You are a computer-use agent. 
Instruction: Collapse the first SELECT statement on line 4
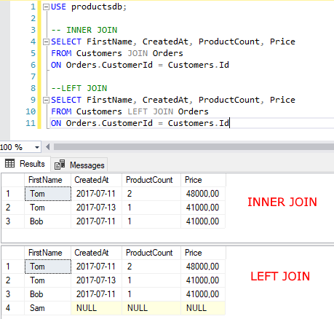(x=46, y=42)
